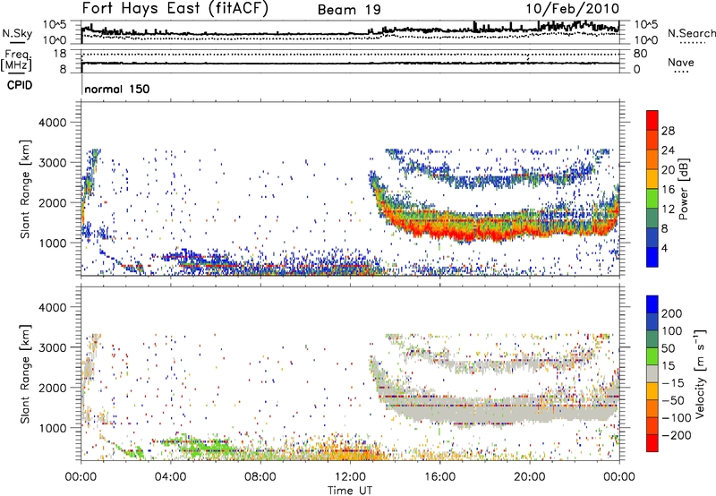Click the 'Beam 19' label
716x496 pixels.
coord(349,10)
